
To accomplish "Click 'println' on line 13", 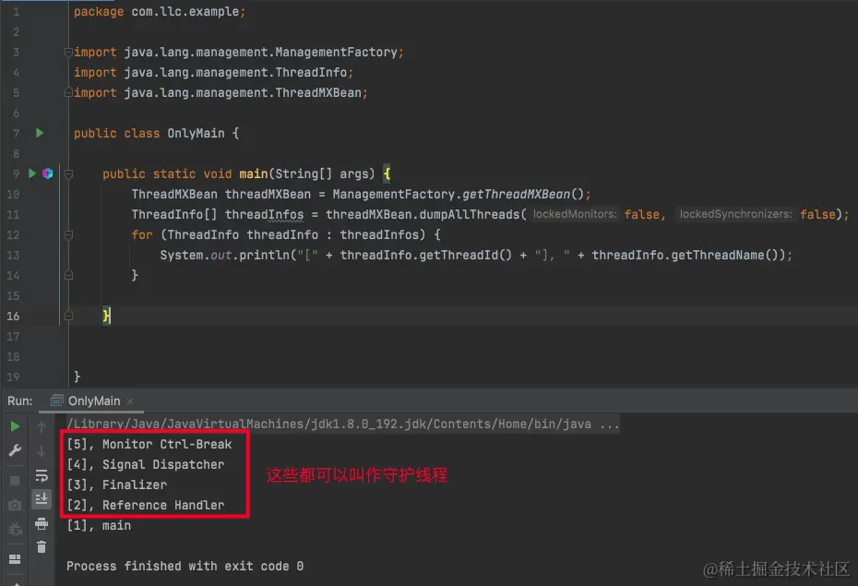I will coord(264,255).
